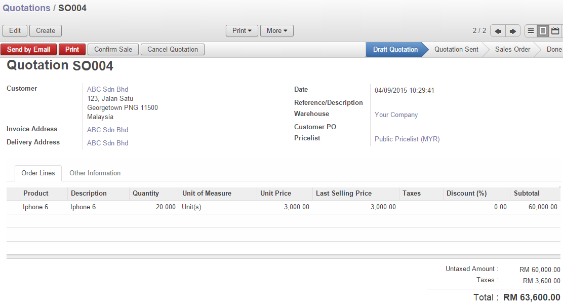Click the Create button
This screenshot has height=304, width=563.
tap(46, 31)
